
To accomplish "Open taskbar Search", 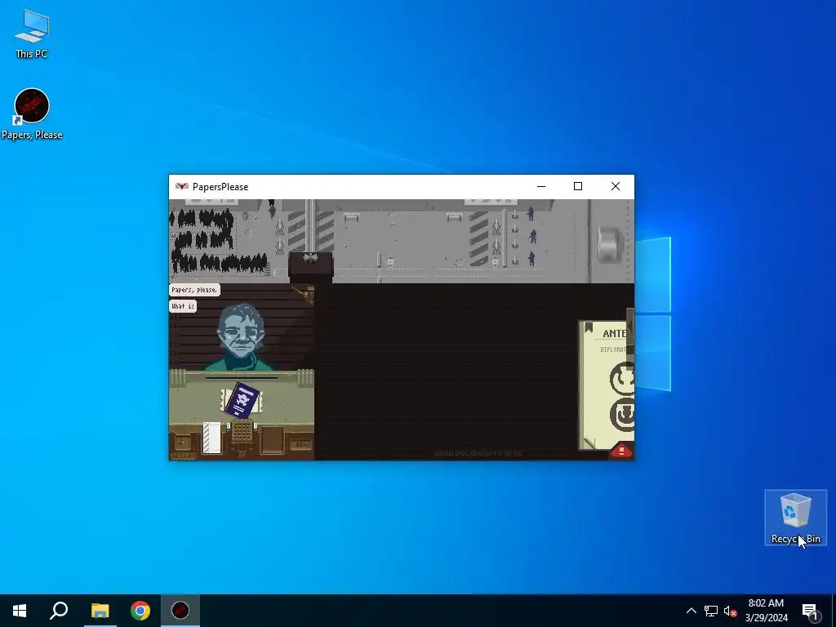I will click(x=59, y=611).
